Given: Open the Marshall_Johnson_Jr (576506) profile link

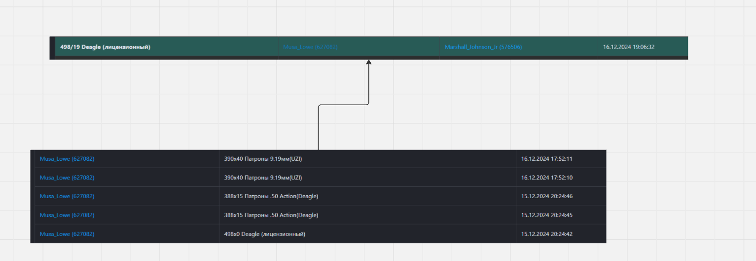Looking at the screenshot, I should pyautogui.click(x=483, y=47).
